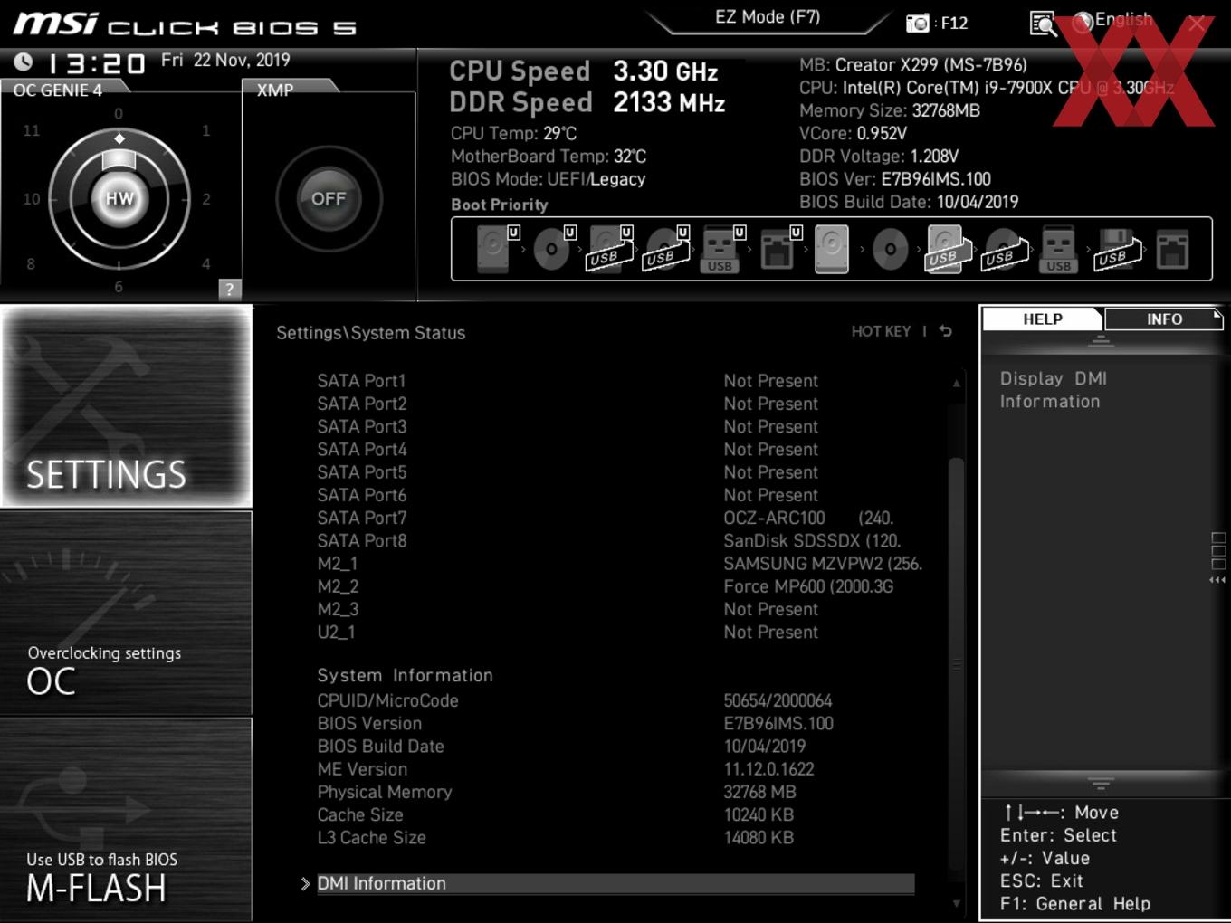Click the scrollbar down arrow
Screen dimensions: 1231x923
(956, 903)
